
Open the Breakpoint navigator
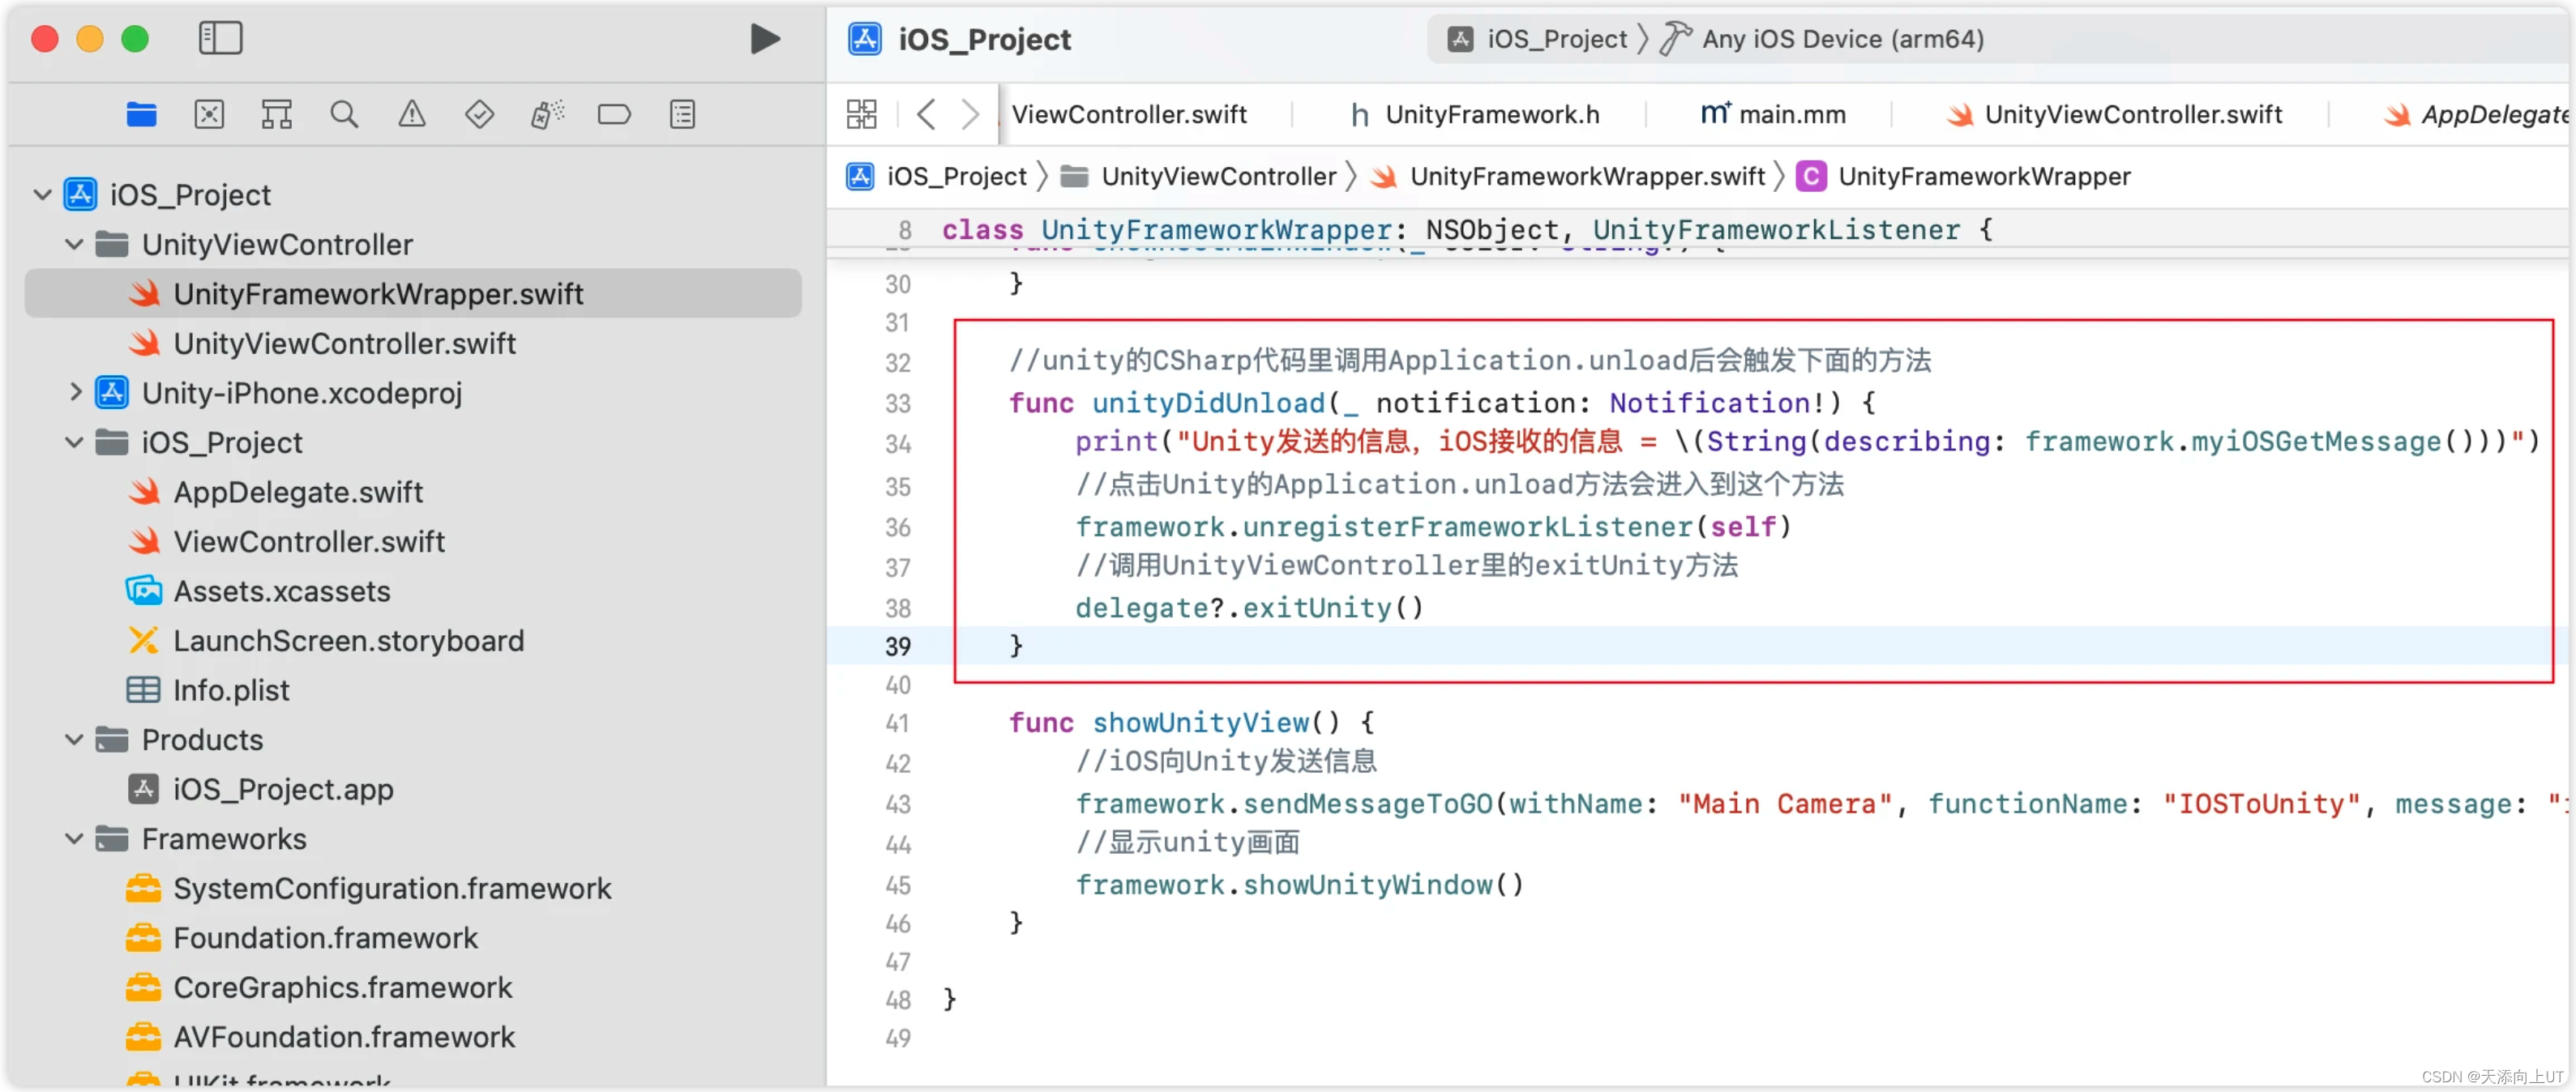[x=614, y=115]
